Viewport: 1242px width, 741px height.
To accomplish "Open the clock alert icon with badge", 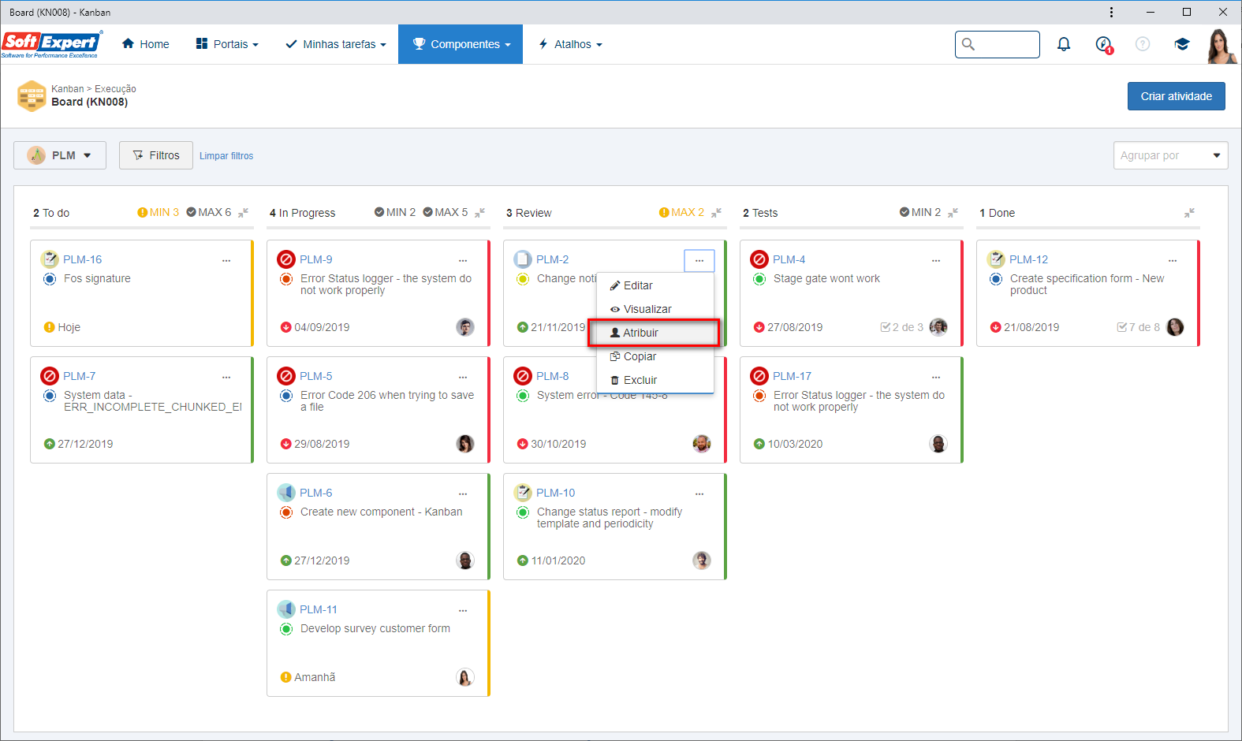I will [x=1104, y=44].
